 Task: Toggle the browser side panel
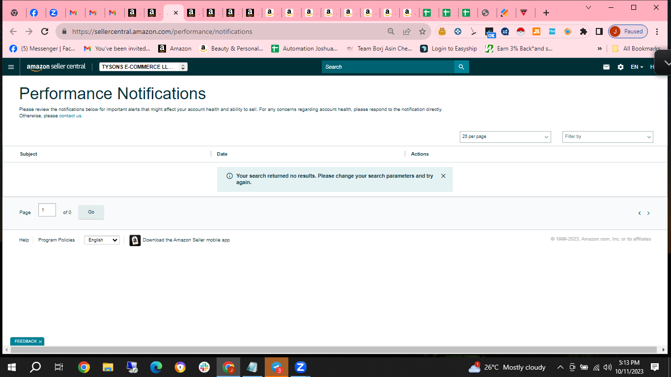click(x=599, y=31)
